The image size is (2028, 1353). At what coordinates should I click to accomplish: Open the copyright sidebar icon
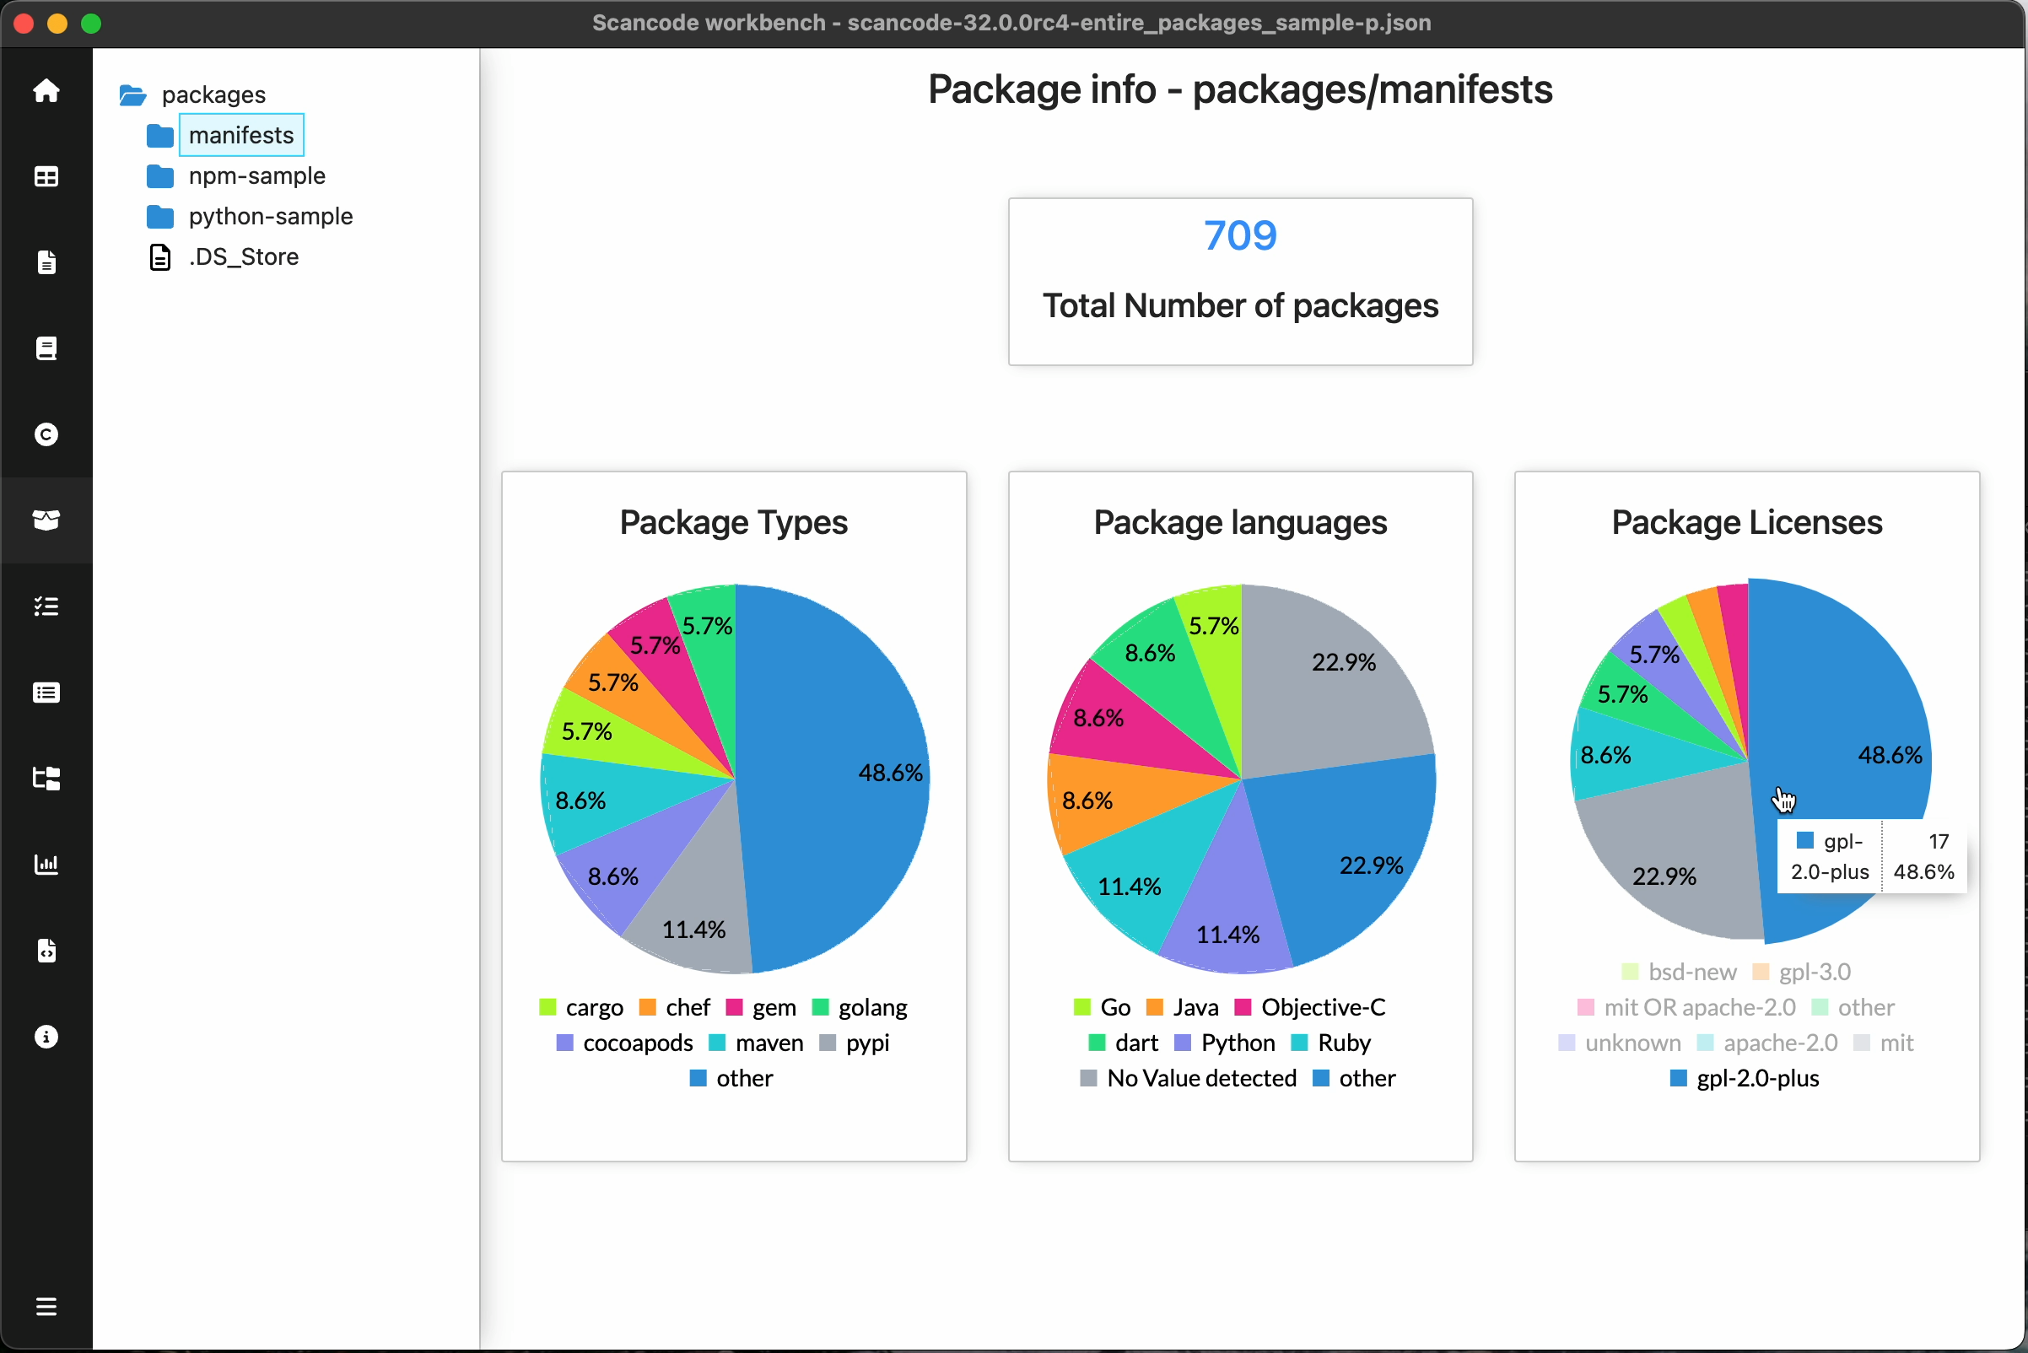46,434
